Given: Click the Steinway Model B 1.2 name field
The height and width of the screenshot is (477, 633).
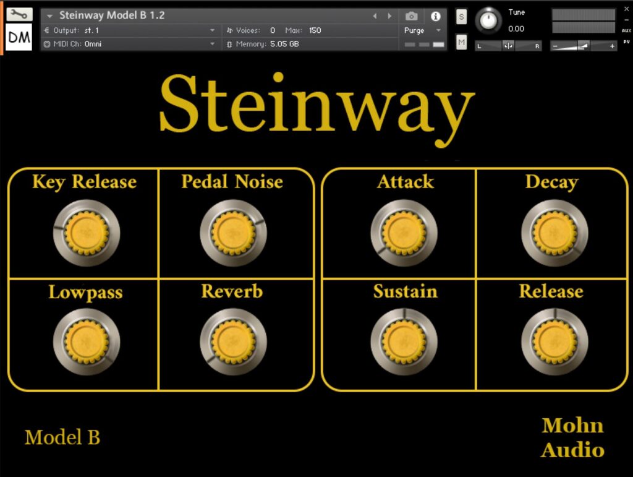Looking at the screenshot, I should pyautogui.click(x=112, y=15).
